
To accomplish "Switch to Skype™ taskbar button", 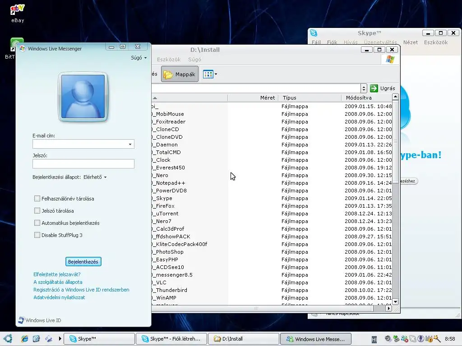I will (99, 339).
